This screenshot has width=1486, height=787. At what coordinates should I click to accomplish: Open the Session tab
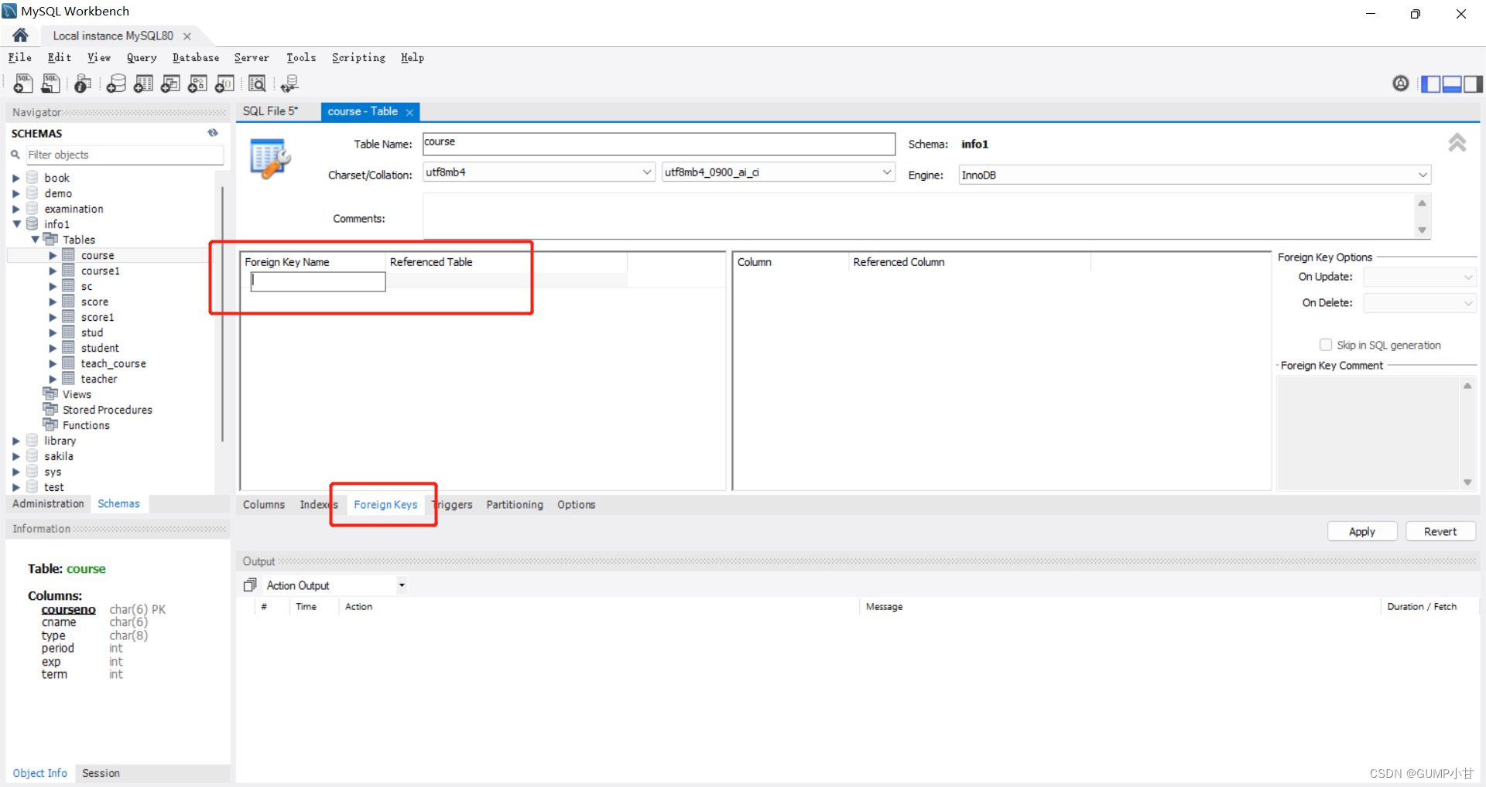[x=101, y=773]
